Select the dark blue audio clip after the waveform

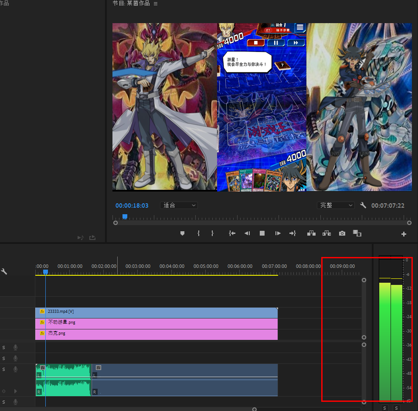[185, 380]
